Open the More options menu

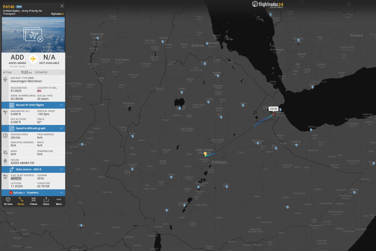pyautogui.click(x=59, y=201)
